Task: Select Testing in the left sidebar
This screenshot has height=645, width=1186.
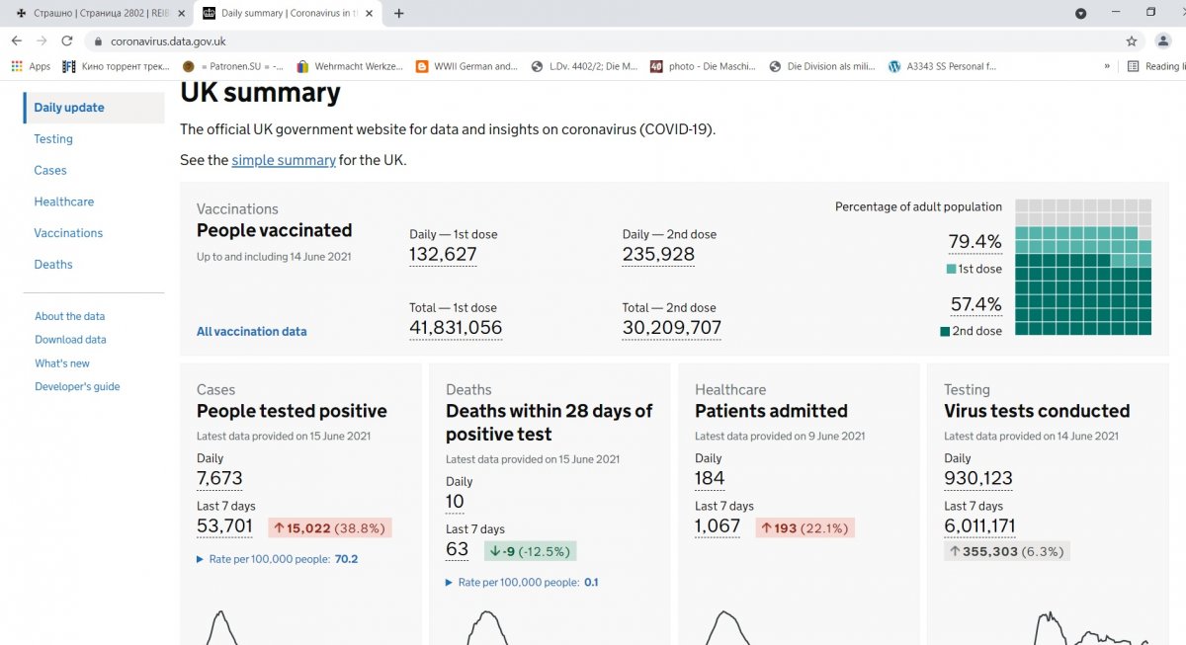Action: click(x=53, y=139)
